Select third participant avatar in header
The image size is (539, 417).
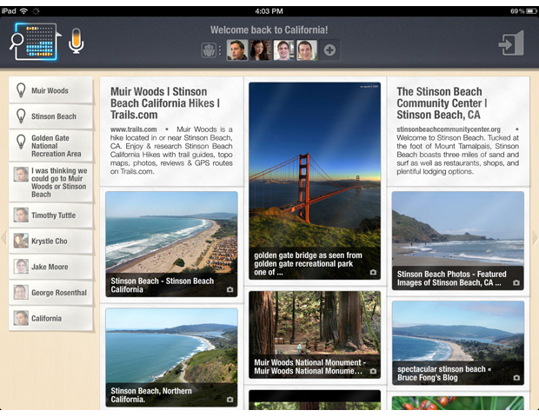click(x=283, y=50)
